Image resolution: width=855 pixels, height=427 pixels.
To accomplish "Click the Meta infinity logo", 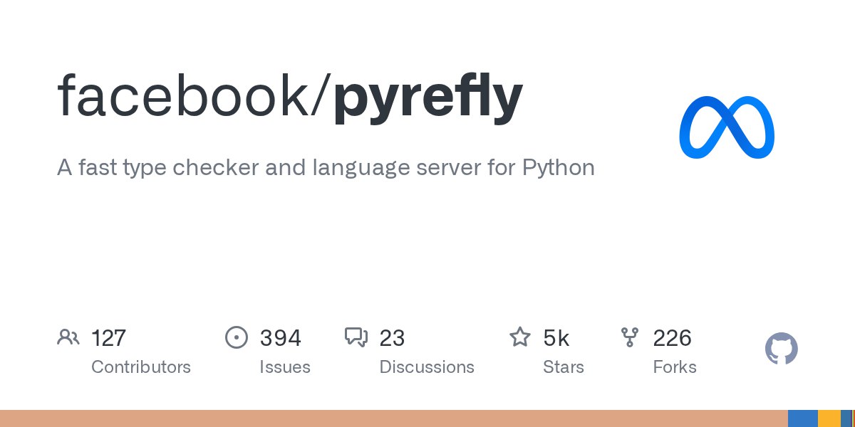I will coord(726,127).
